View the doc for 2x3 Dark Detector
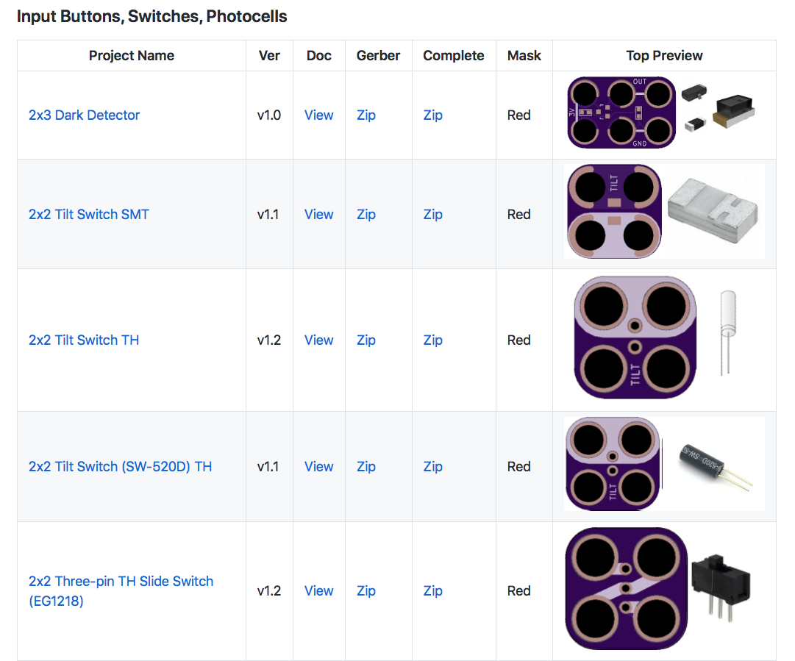 tap(318, 115)
